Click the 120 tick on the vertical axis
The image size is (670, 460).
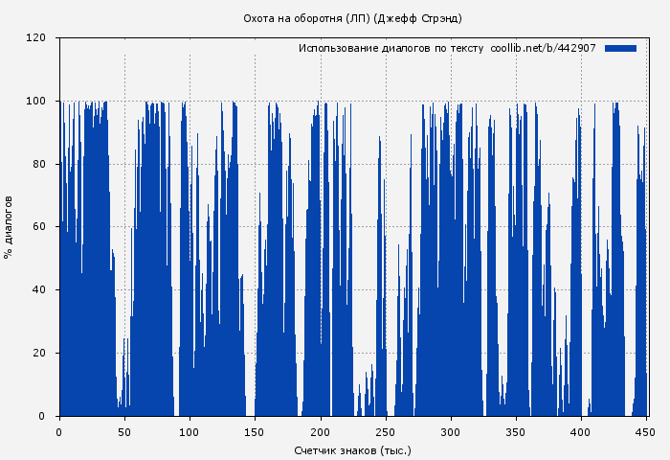coord(36,38)
